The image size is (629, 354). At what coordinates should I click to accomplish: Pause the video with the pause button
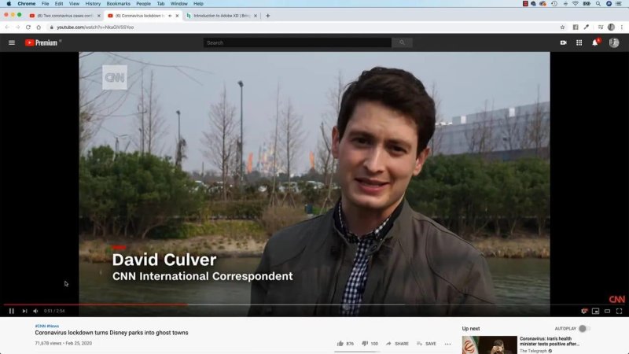[x=11, y=311]
